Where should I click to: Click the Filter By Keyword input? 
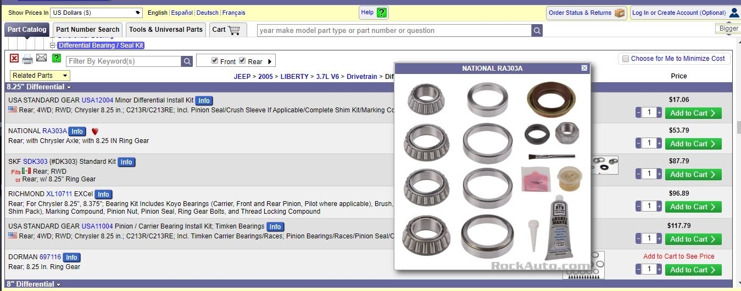pyautogui.click(x=124, y=61)
